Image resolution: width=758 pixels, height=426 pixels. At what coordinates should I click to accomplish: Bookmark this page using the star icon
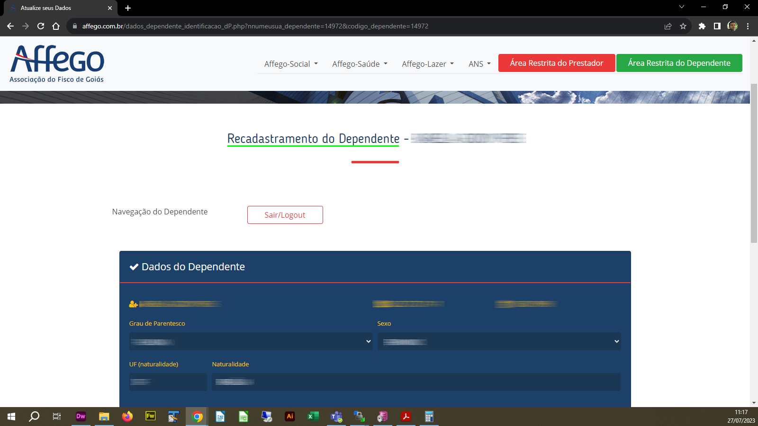[x=684, y=27]
